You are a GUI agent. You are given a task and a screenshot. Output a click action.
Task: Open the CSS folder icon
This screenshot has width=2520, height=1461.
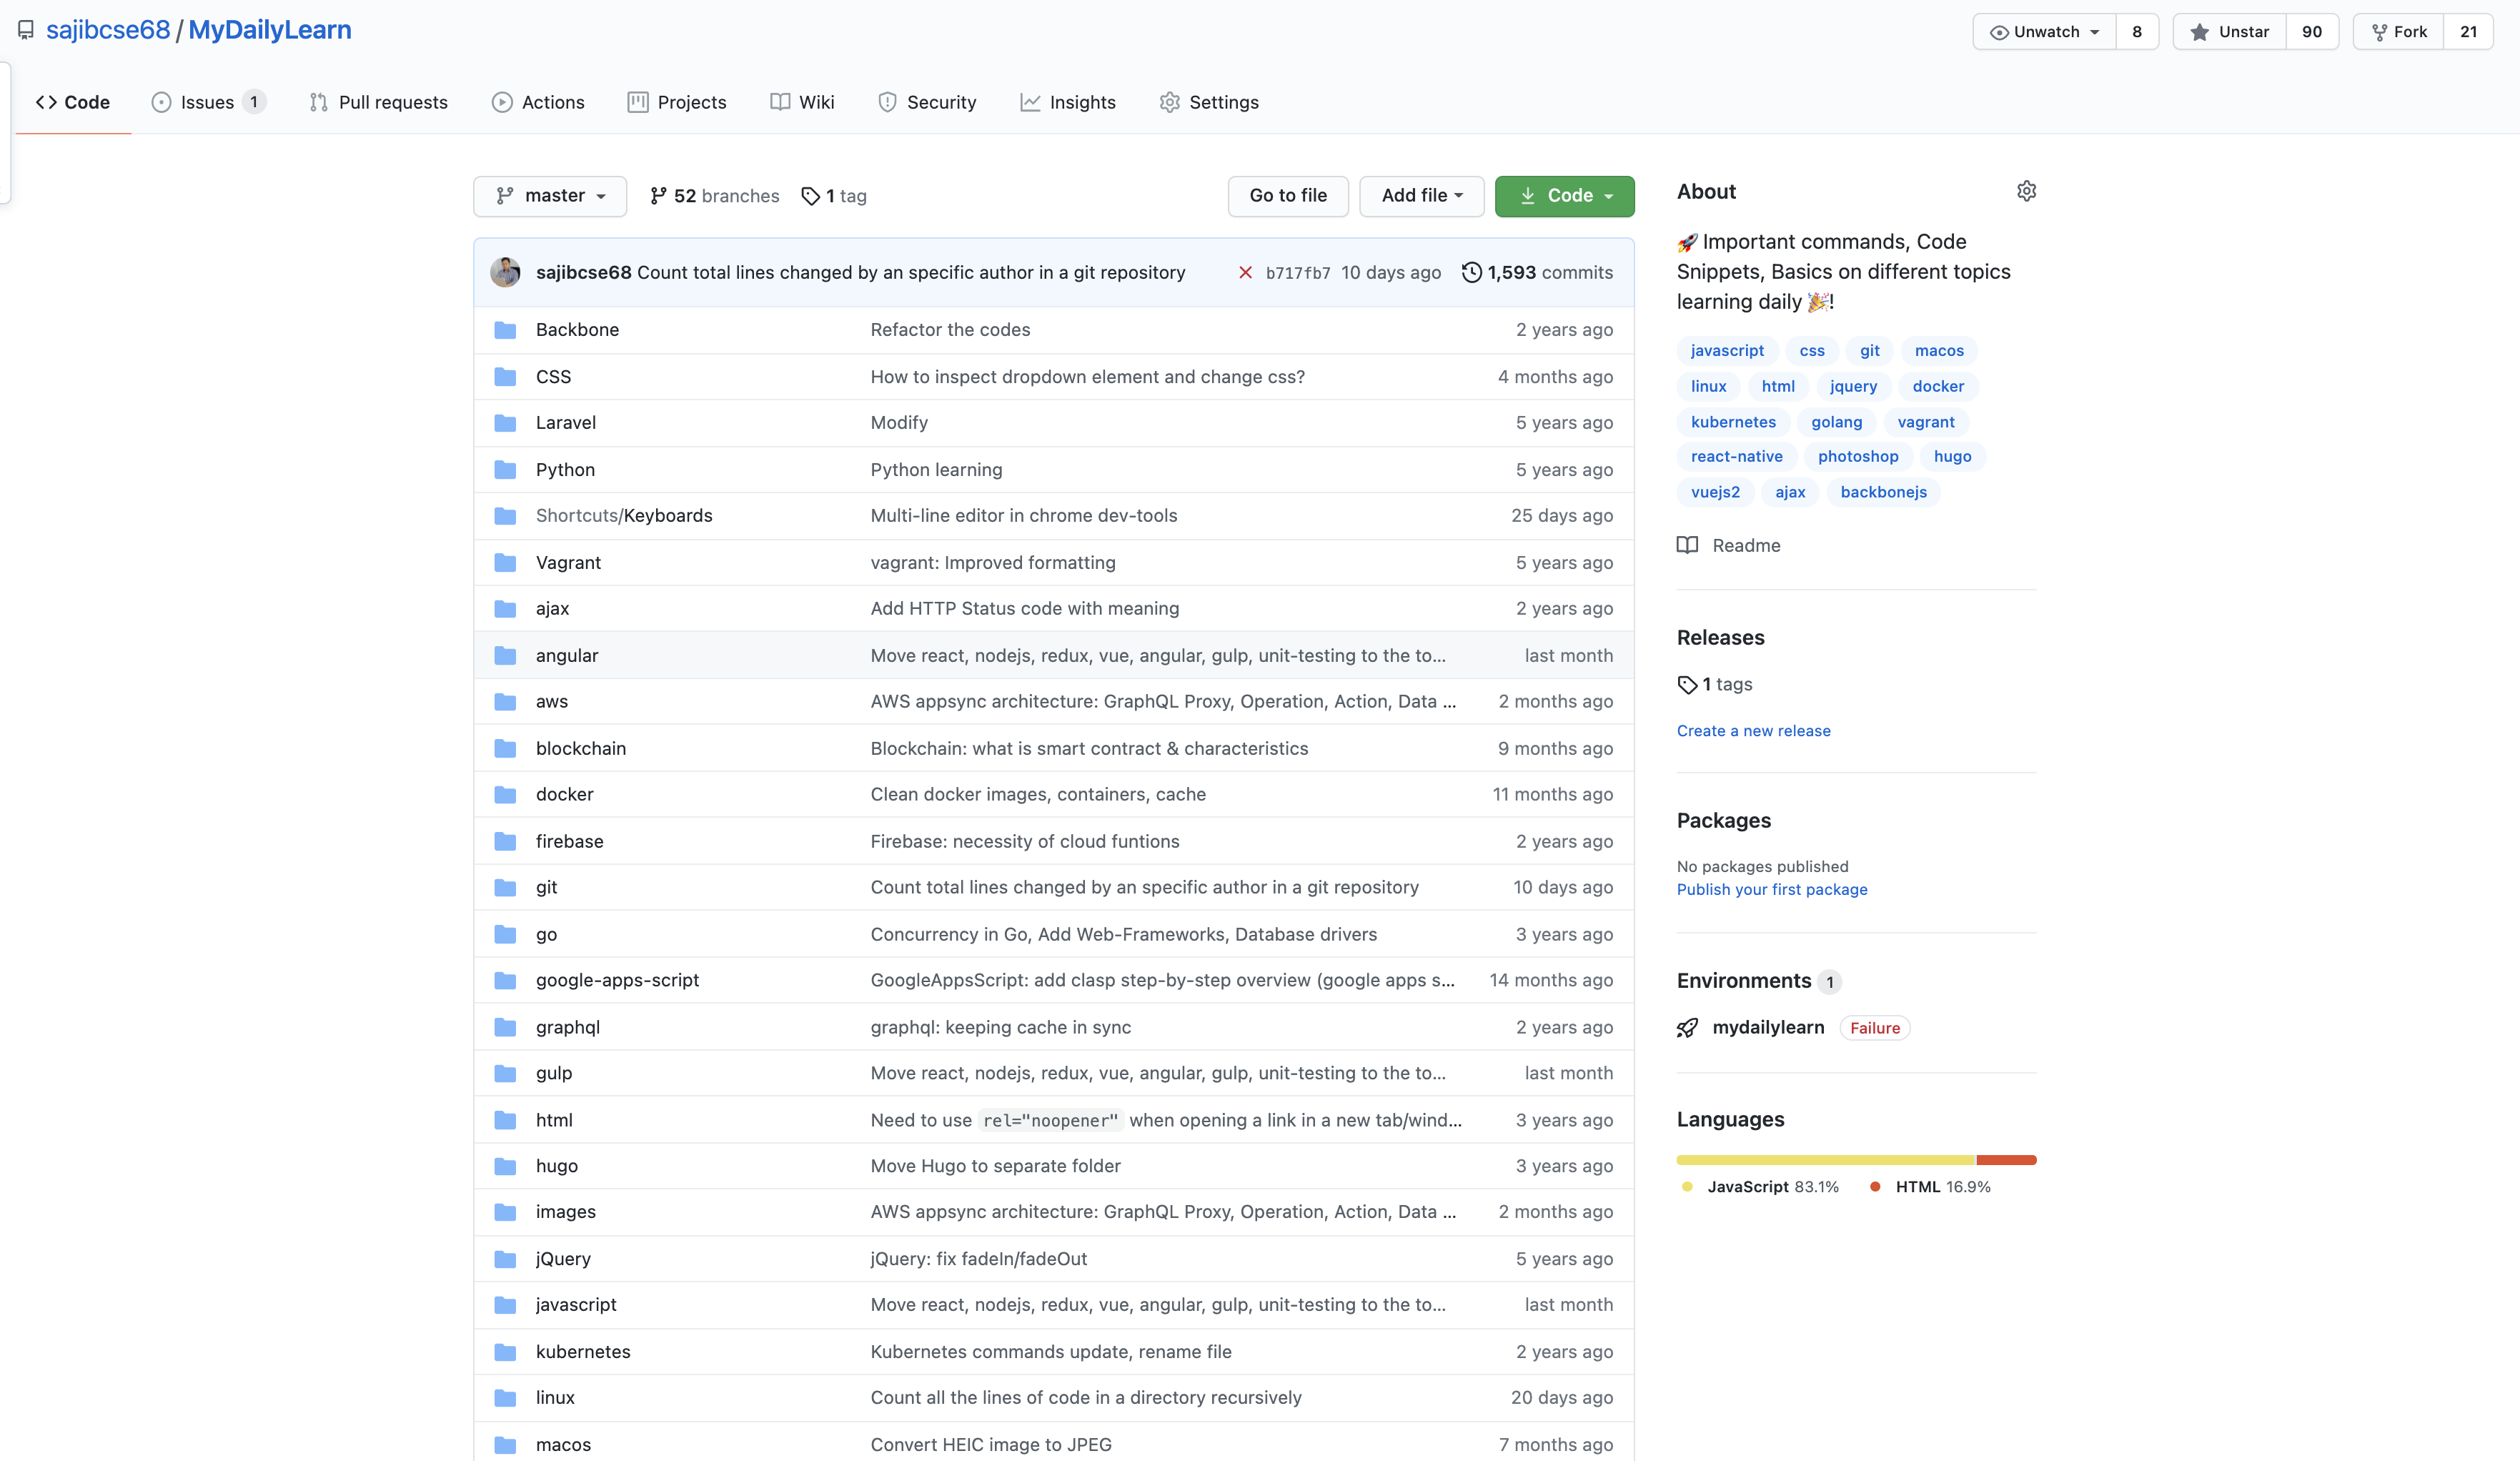coord(505,377)
